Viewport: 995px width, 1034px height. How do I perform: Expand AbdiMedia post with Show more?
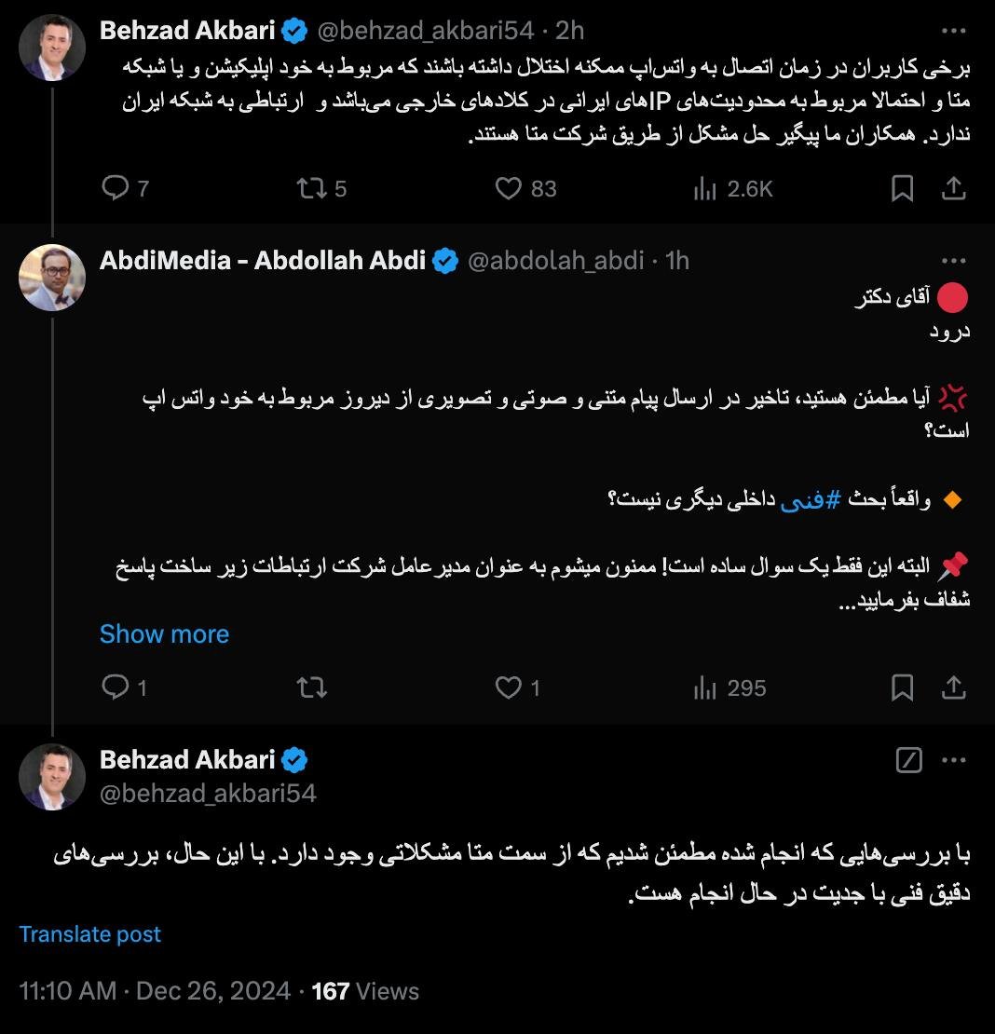(164, 634)
